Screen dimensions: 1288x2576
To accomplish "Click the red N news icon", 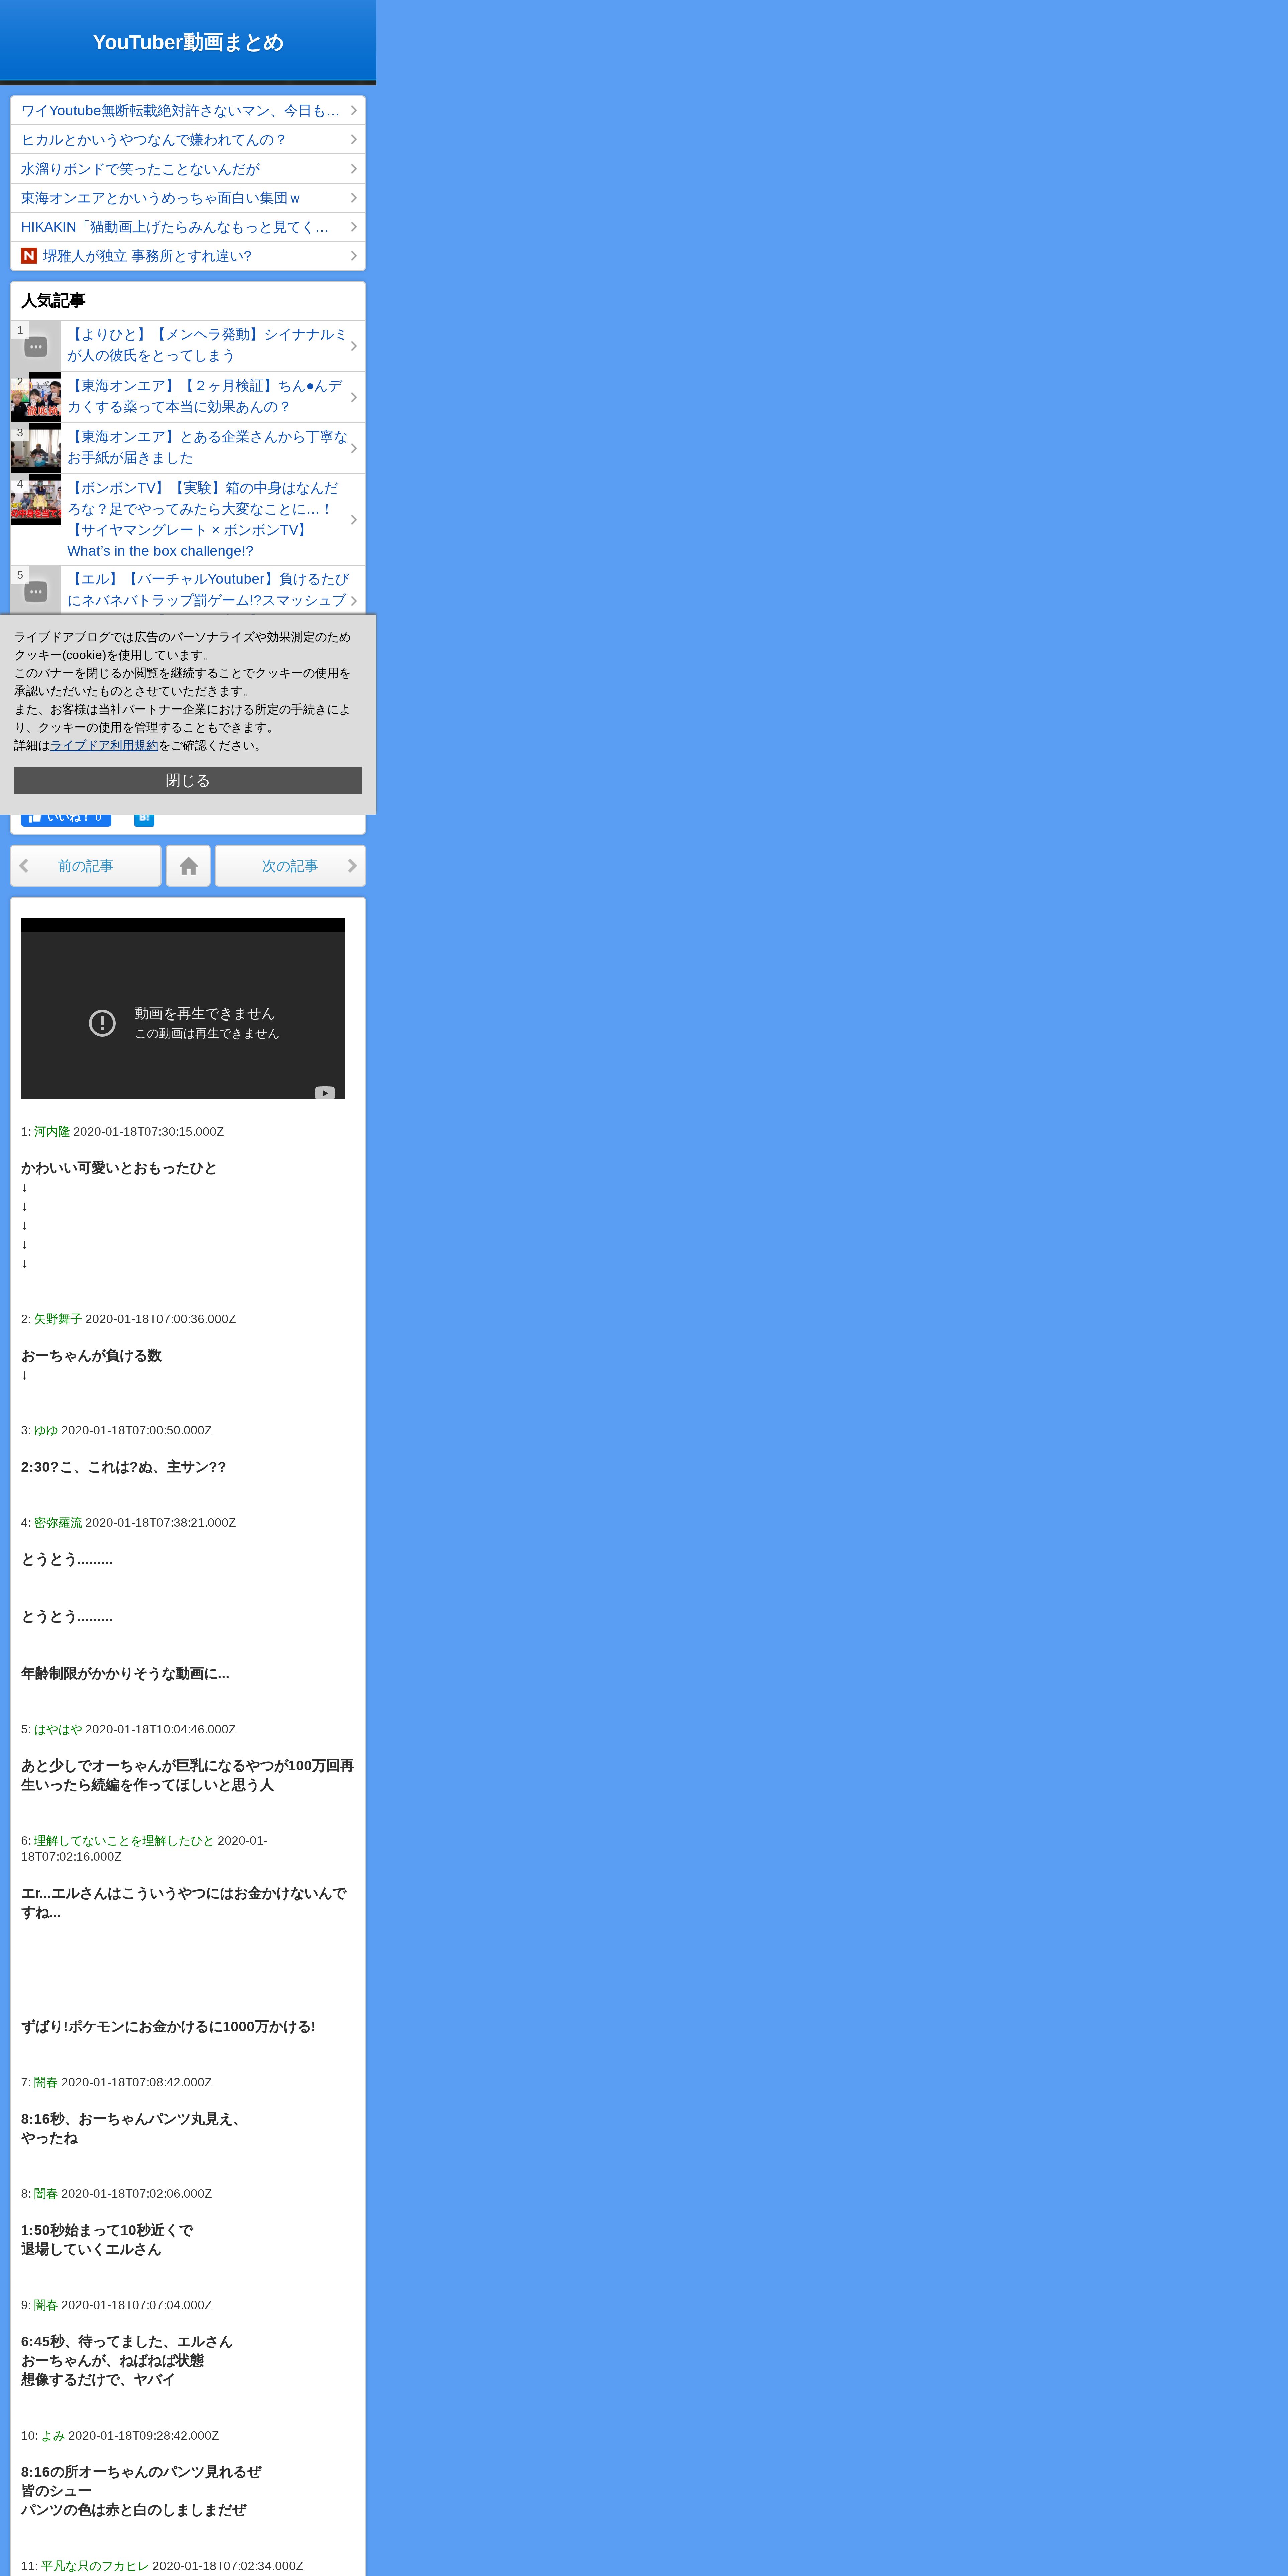I will click(x=29, y=256).
